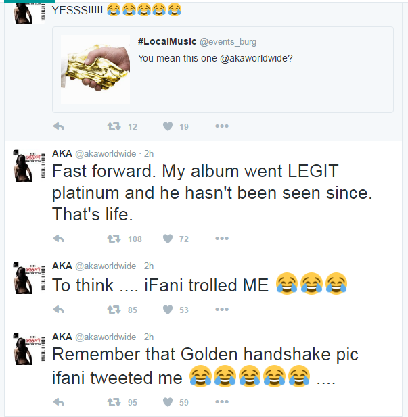The width and height of the screenshot is (408, 417).
Task: View the golden handshake image thumbnail
Action: tap(95, 70)
